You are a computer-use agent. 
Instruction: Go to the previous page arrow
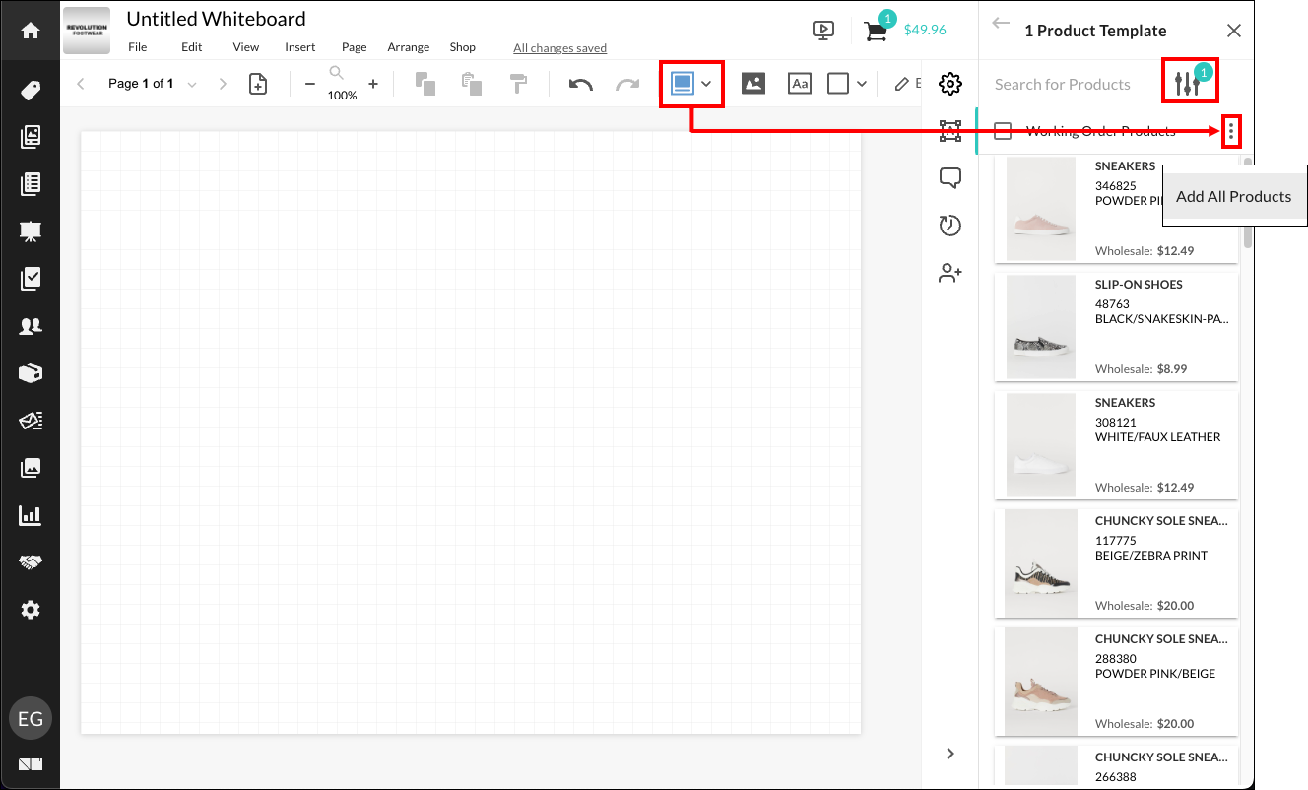(81, 84)
